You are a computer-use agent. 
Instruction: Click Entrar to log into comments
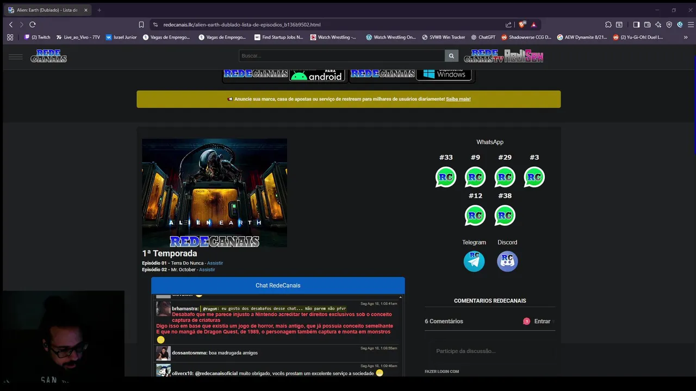point(542,321)
